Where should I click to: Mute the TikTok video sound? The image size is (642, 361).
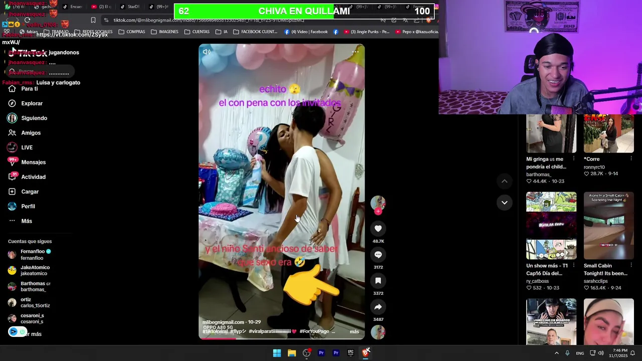[x=207, y=52]
